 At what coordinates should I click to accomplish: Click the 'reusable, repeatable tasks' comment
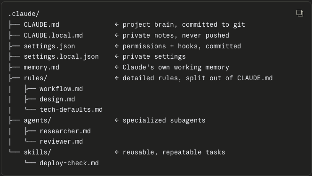tap(174, 152)
